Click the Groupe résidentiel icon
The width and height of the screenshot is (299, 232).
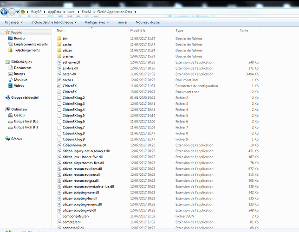click(x=7, y=97)
